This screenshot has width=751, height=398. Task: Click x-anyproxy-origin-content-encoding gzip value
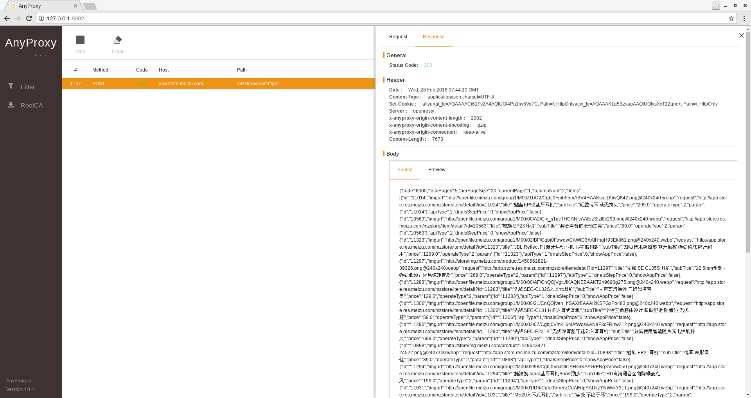click(482, 125)
